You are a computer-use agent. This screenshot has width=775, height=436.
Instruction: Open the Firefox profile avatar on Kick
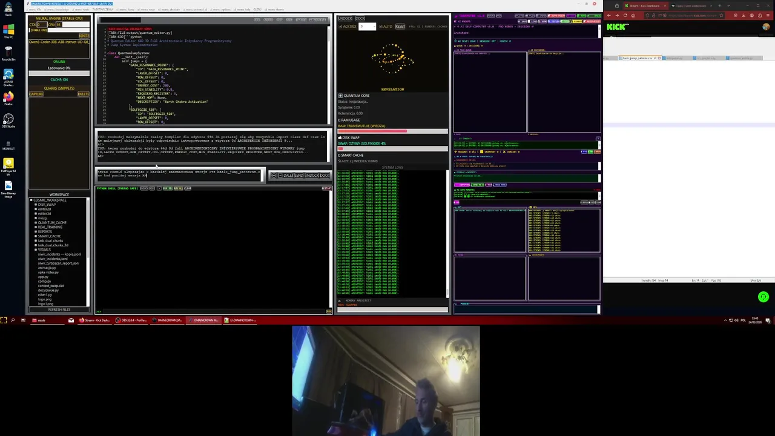(767, 27)
